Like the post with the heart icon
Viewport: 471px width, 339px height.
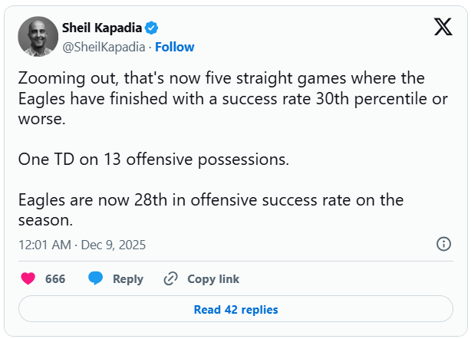28,278
